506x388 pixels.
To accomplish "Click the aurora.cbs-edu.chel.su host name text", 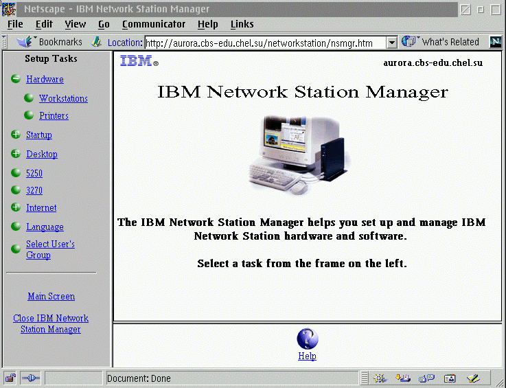I will point(433,62).
